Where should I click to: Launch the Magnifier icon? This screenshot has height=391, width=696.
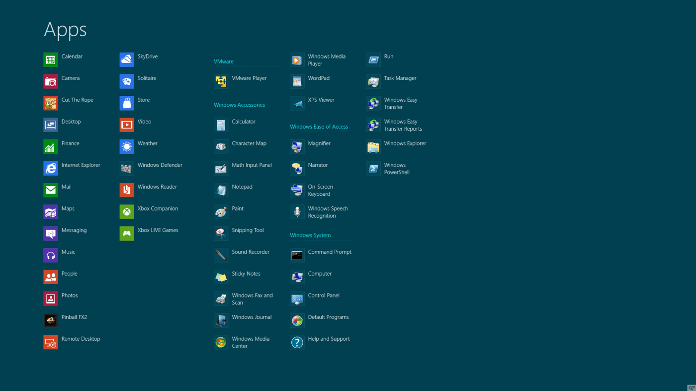pos(297,147)
